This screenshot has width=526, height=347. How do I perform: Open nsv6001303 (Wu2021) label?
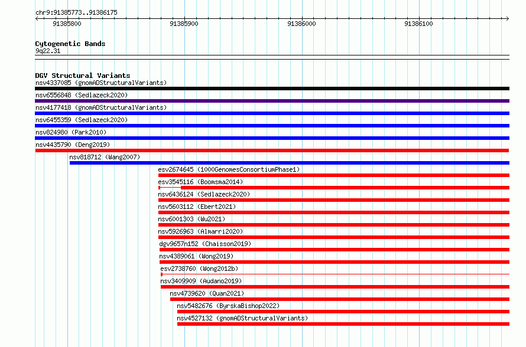pyautogui.click(x=191, y=219)
